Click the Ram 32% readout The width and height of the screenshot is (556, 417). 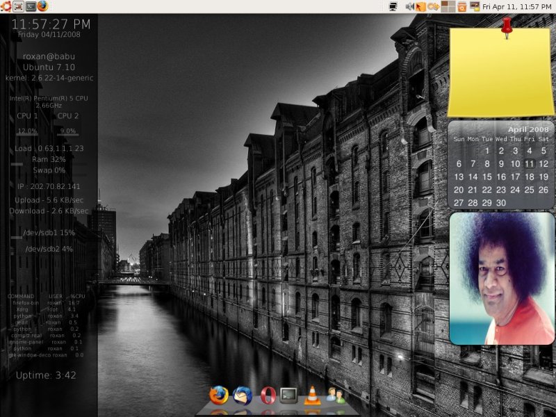[x=49, y=160]
